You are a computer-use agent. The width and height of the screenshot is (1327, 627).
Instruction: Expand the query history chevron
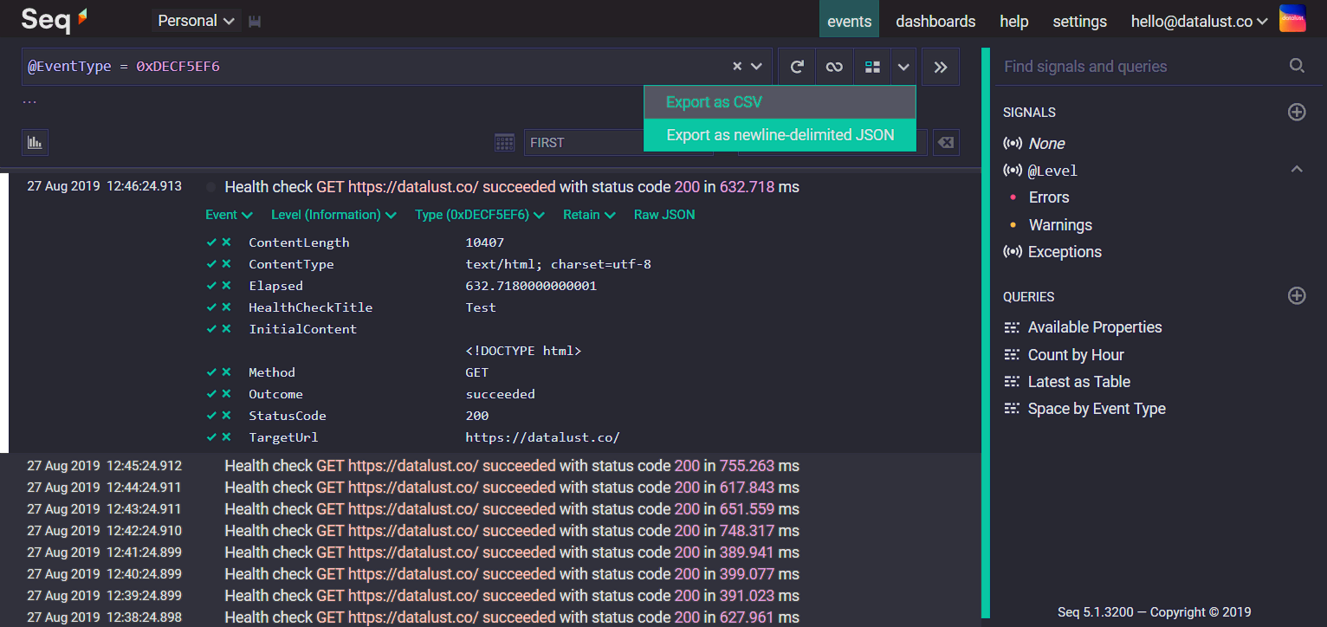pyautogui.click(x=756, y=67)
